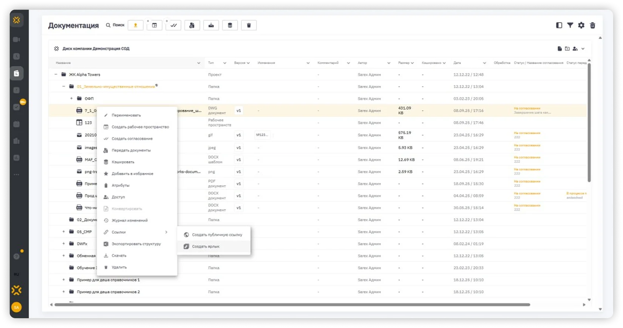
Task: Click Скачать in the context menu
Action: 119,256
